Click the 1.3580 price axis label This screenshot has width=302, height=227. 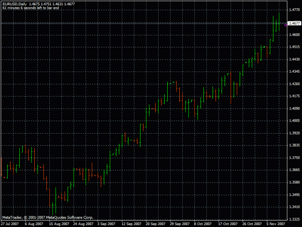pyautogui.click(x=295, y=182)
